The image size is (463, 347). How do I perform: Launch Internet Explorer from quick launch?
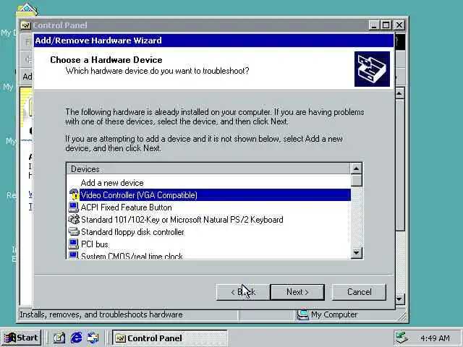[76, 338]
